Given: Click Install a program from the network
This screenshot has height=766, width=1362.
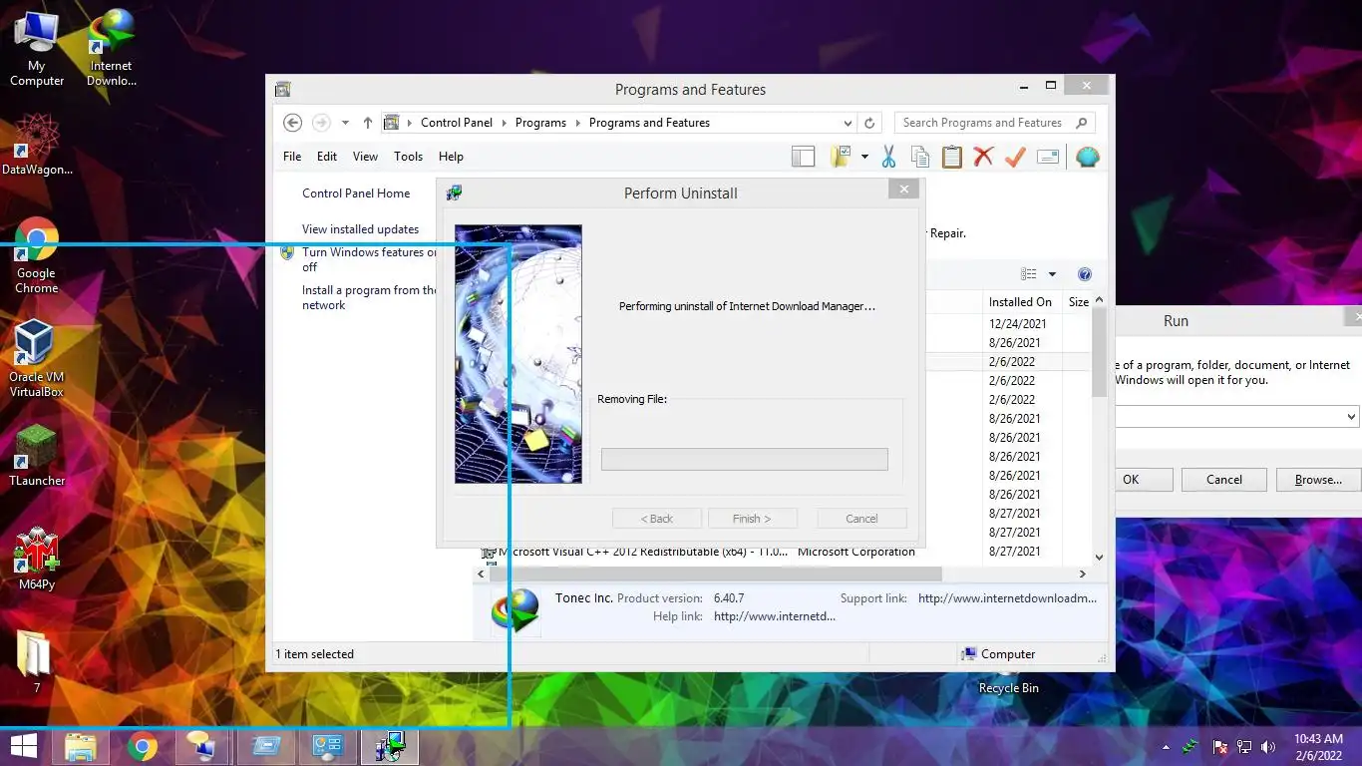Looking at the screenshot, I should coord(369,297).
